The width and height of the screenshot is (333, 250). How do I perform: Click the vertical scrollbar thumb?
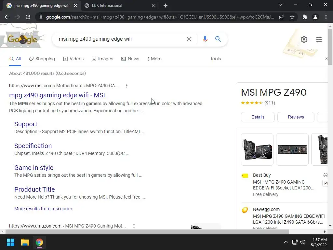click(x=330, y=47)
